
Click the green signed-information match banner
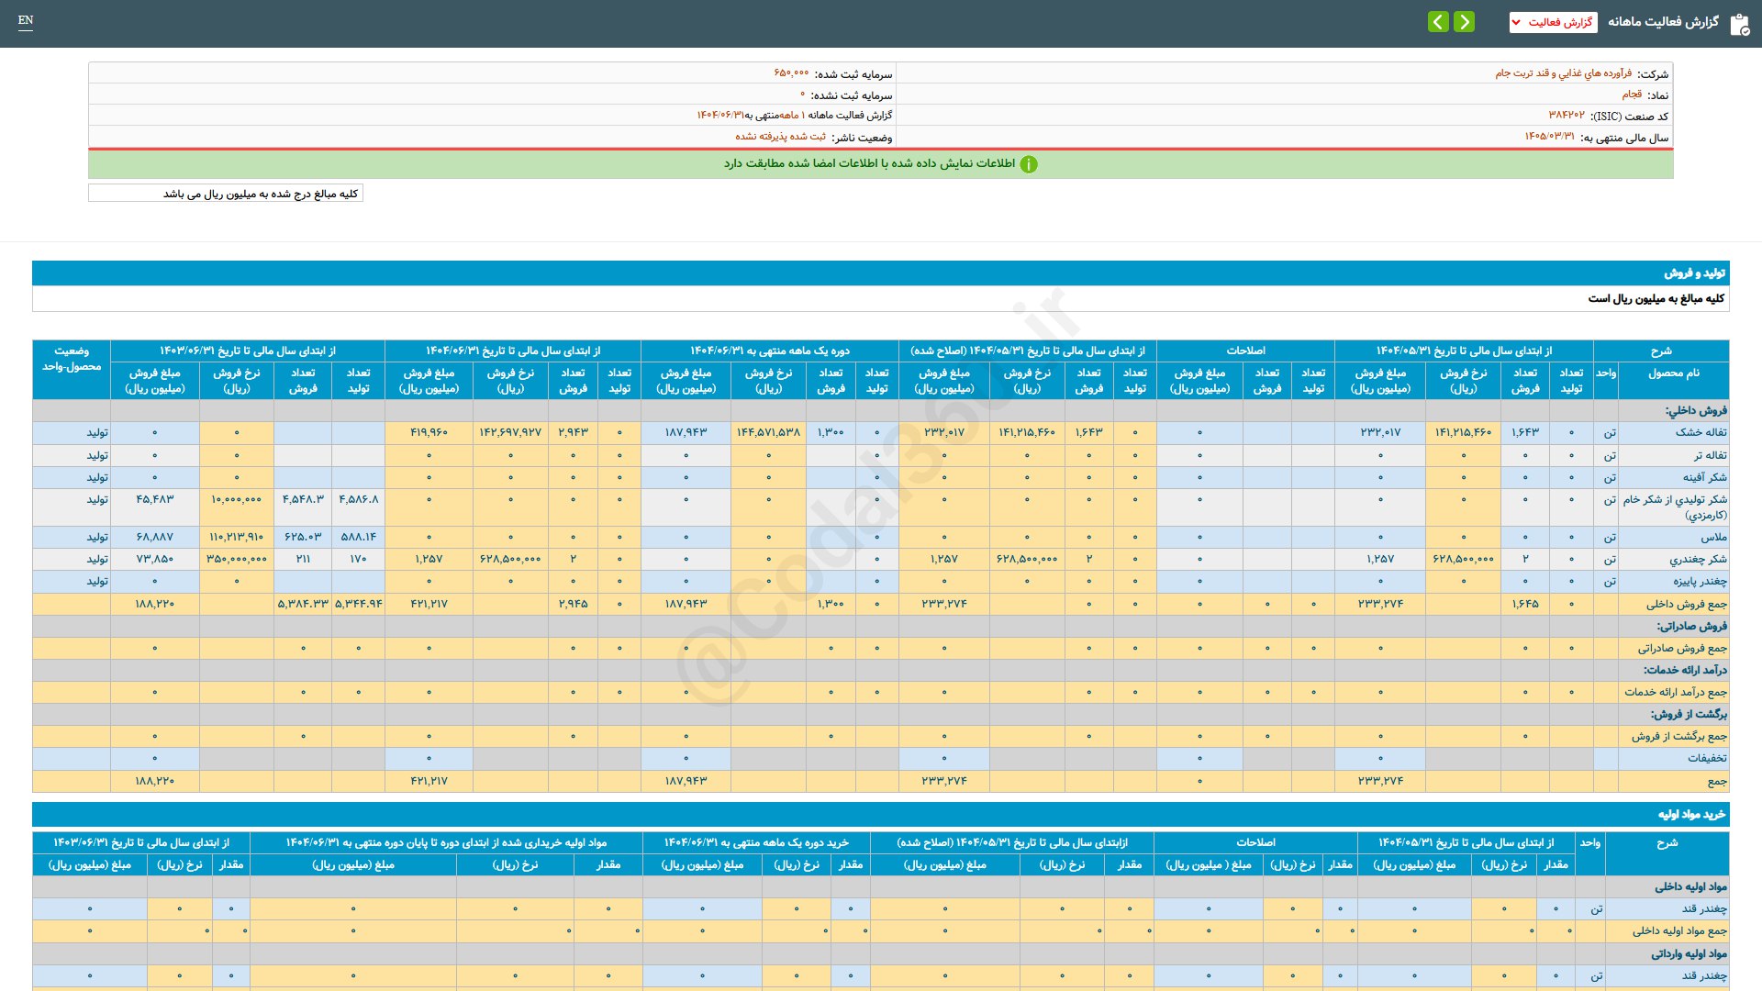click(868, 164)
